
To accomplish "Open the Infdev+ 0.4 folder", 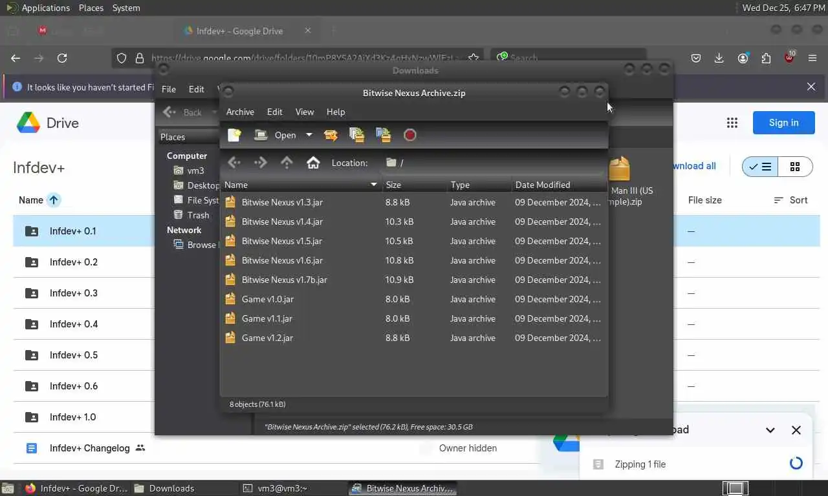I will 74,324.
